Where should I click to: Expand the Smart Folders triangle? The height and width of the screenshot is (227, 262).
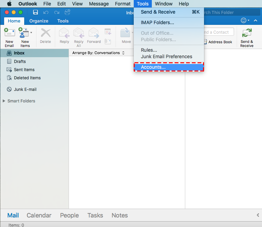[4, 101]
